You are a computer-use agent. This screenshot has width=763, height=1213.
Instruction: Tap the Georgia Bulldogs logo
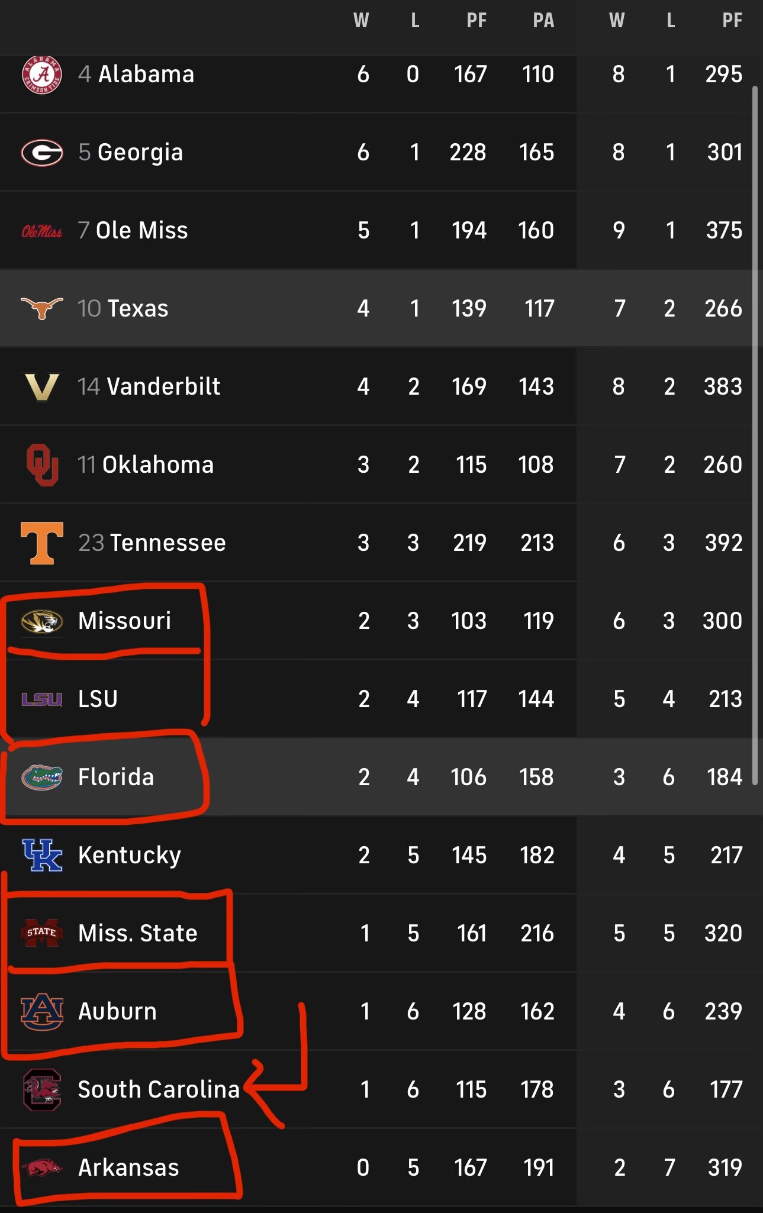[41, 153]
